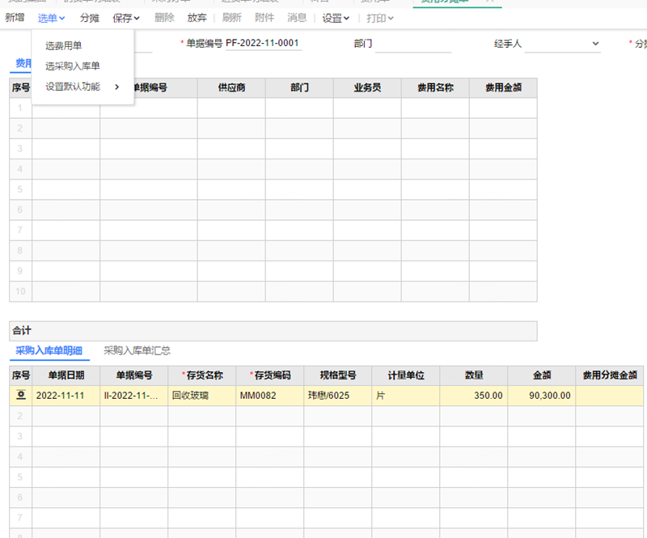Switch to 采购入库单汇总 tab
The height and width of the screenshot is (538, 647).
tap(137, 350)
